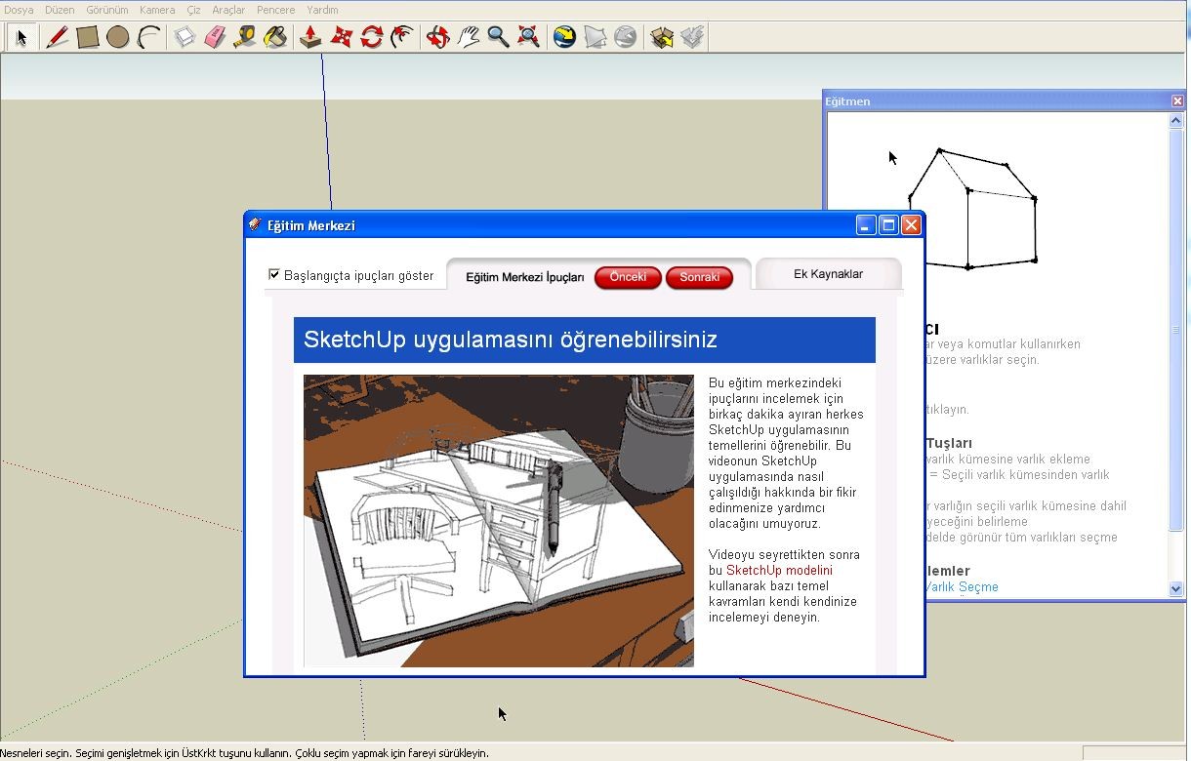
Task: Click the 'SketchUp uygulamasını öğrenebilirsiniz' heading
Action: click(511, 340)
